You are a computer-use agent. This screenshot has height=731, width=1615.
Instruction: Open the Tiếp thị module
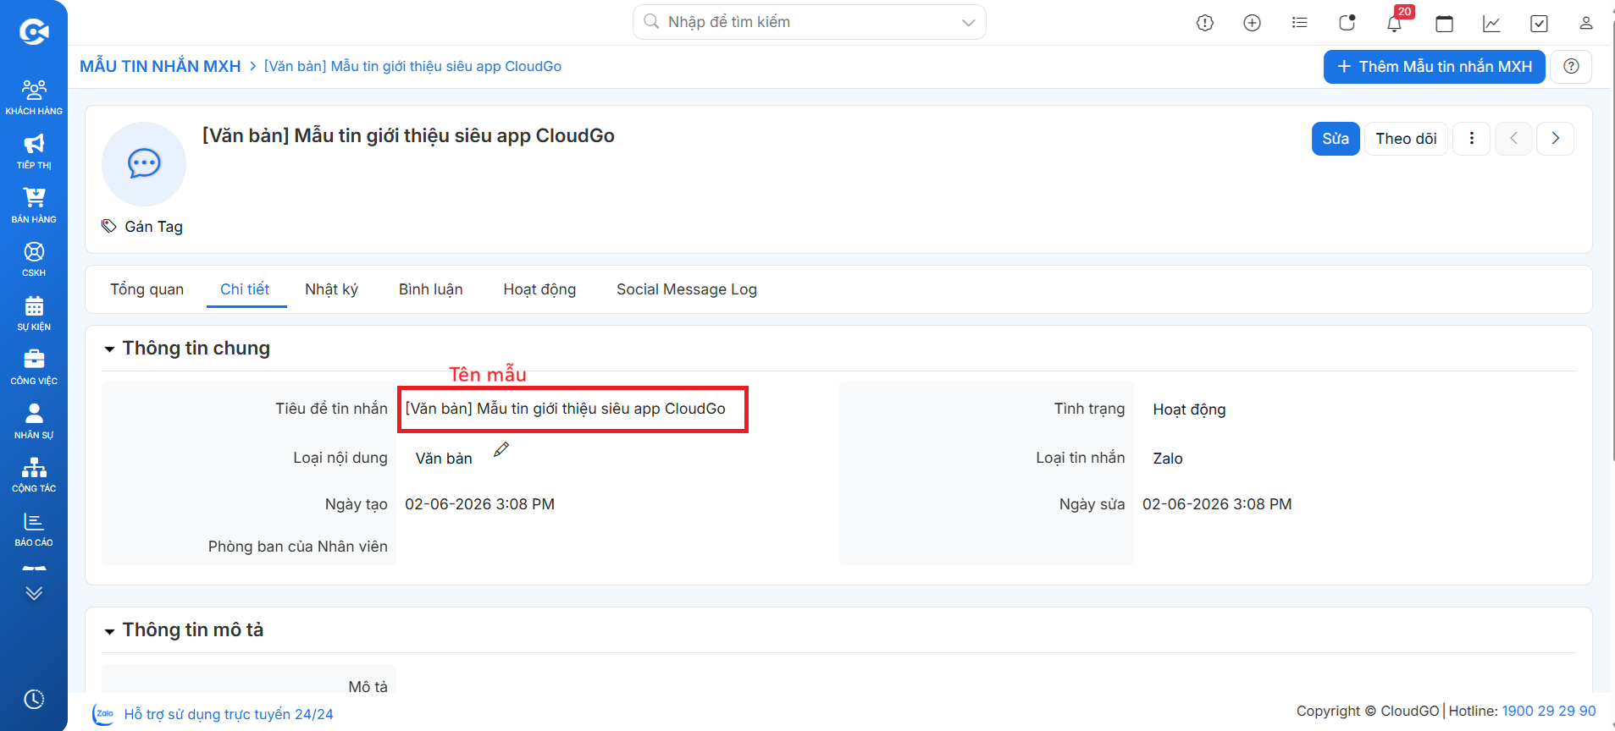tap(34, 151)
